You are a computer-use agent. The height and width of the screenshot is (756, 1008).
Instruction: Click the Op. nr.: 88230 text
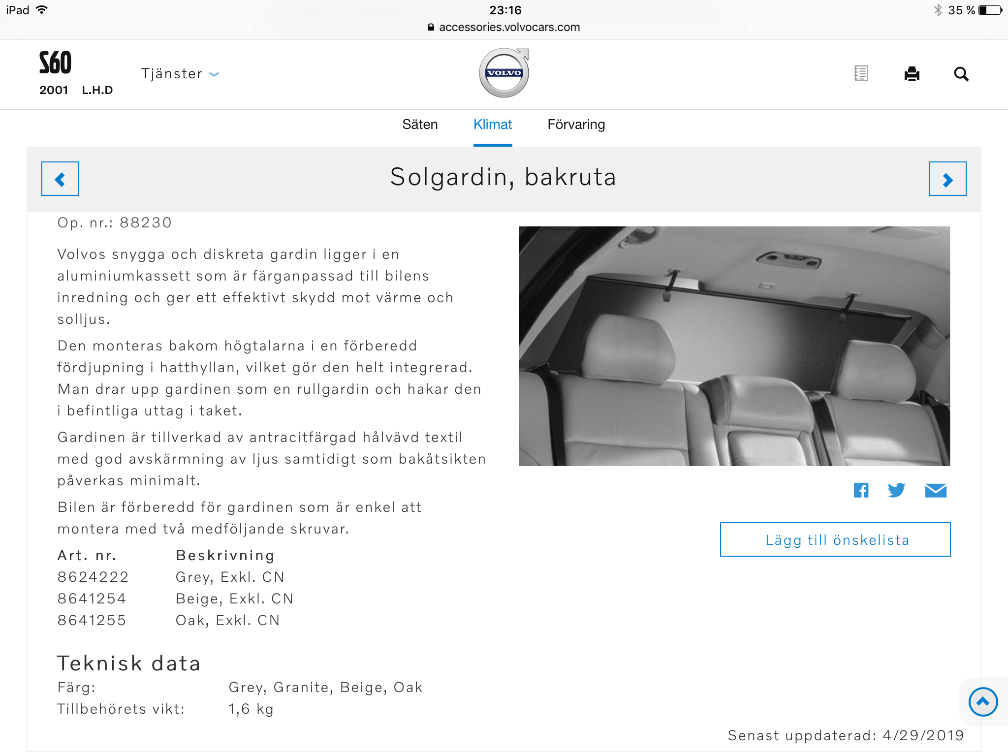coord(115,222)
